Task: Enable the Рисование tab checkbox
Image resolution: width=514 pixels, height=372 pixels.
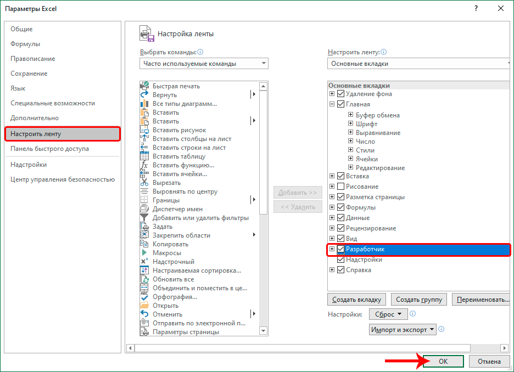Action: tap(340, 187)
